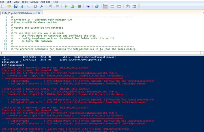Click console line 'UpdateIdSrvConfiguration.sql'
This screenshot has height=132, width=204.
(x=95, y=57)
